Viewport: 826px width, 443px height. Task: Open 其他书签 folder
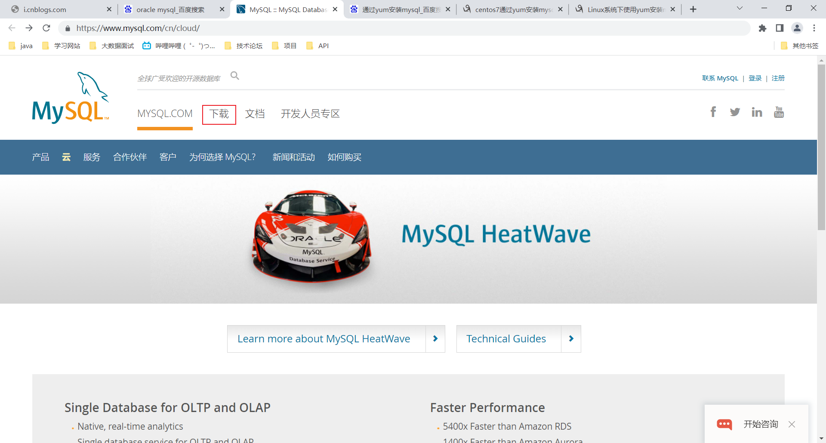800,46
